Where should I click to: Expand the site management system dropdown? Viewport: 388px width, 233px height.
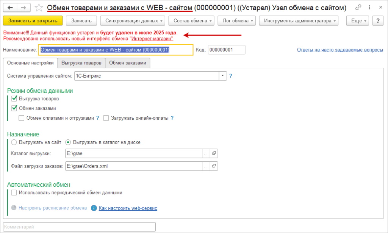pos(223,76)
